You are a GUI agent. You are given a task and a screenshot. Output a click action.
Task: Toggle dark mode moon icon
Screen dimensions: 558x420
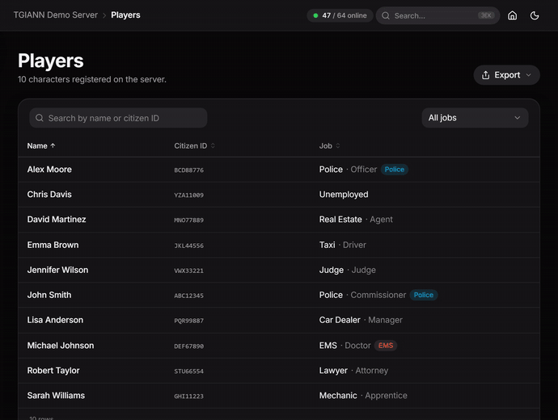pyautogui.click(x=535, y=15)
